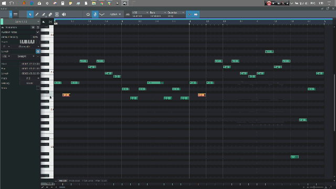This screenshot has height=189, width=336.
Task: Open the Timebase Bars dropdown
Action: click(158, 13)
